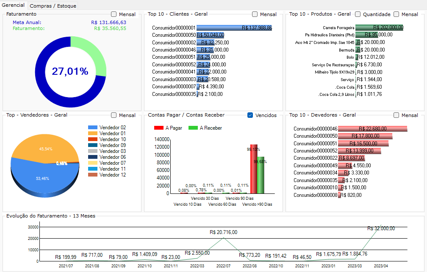Click the Aco Mt 2" Cromado product row
Screen dimensions: 427x272
[340, 43]
